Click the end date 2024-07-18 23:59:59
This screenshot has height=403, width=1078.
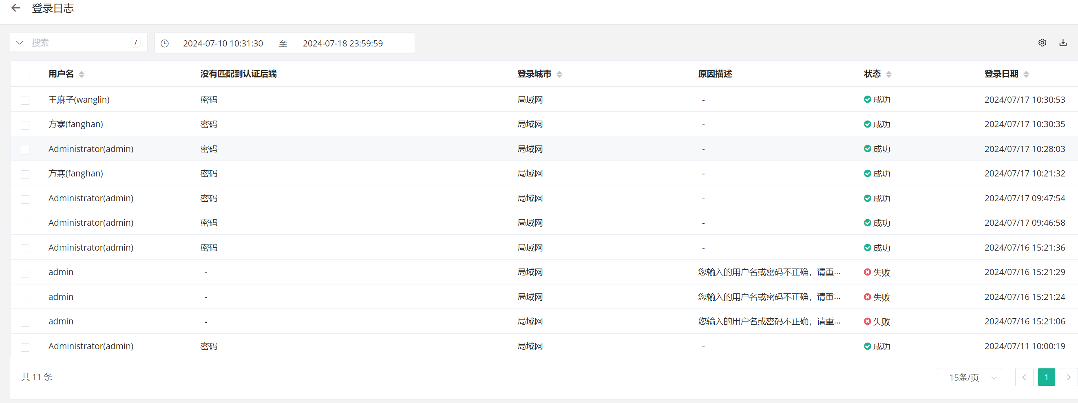tap(342, 44)
